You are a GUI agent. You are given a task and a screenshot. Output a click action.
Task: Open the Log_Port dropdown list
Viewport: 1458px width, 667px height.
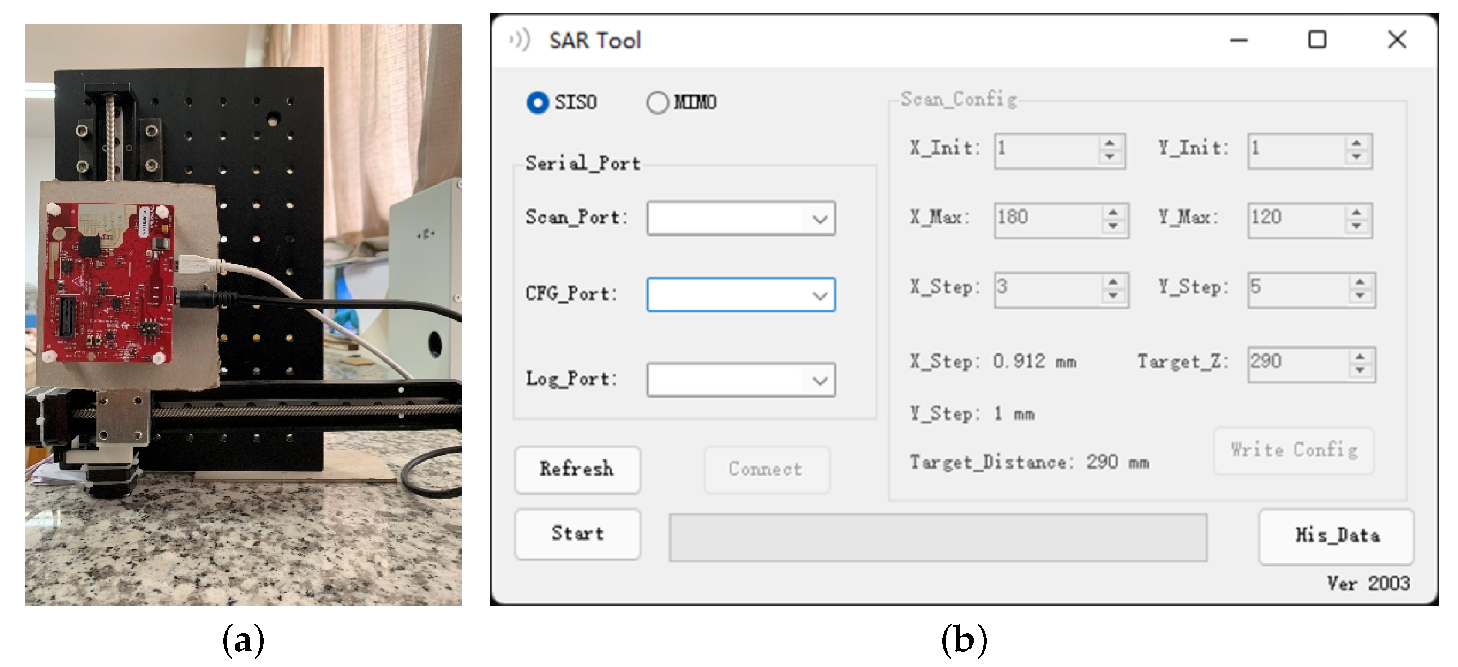820,380
